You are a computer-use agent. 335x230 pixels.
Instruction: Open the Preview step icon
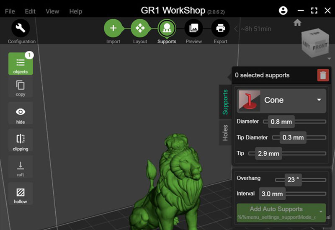(x=193, y=28)
